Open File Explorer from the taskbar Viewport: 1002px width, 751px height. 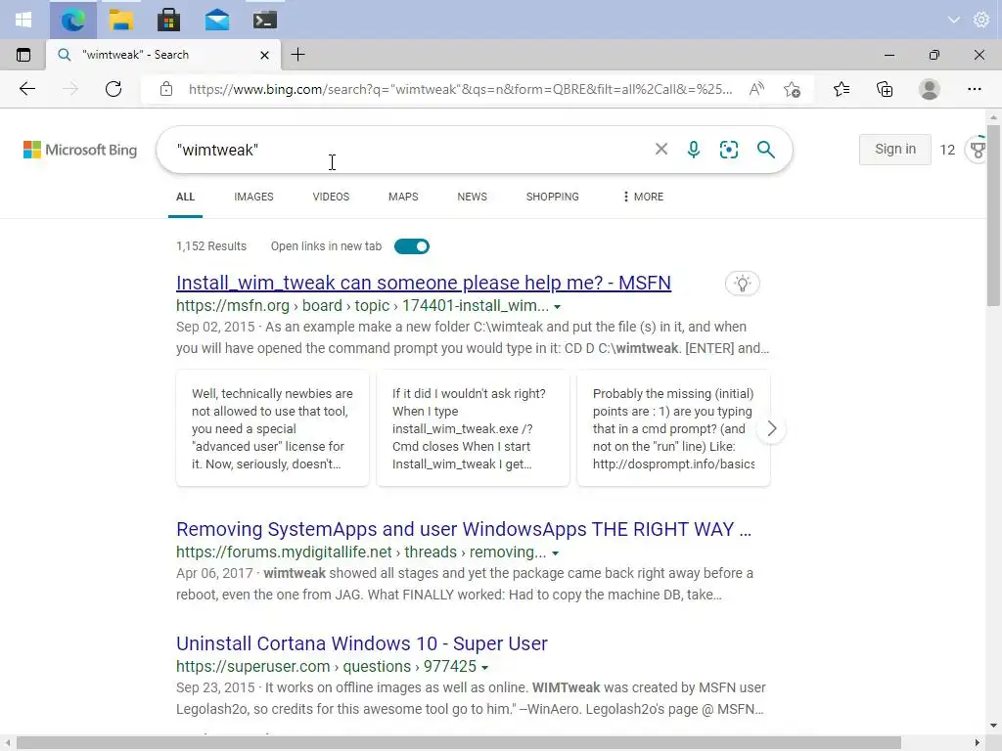[x=120, y=20]
